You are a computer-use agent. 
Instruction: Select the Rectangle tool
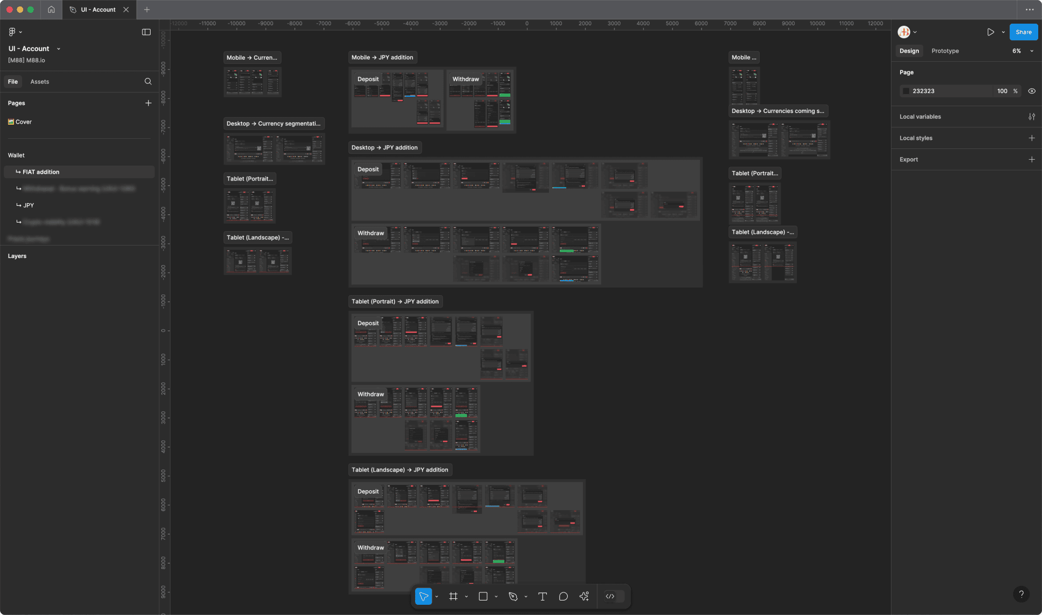(483, 596)
